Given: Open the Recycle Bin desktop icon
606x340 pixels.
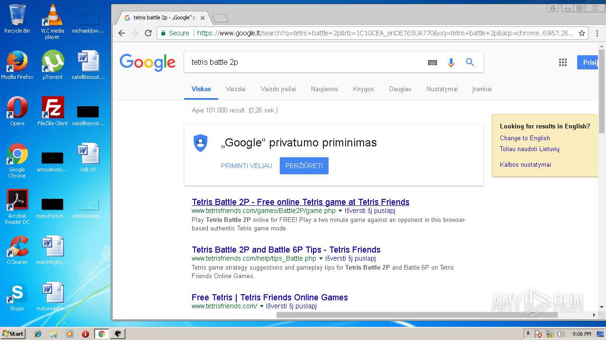Looking at the screenshot, I should [17, 19].
